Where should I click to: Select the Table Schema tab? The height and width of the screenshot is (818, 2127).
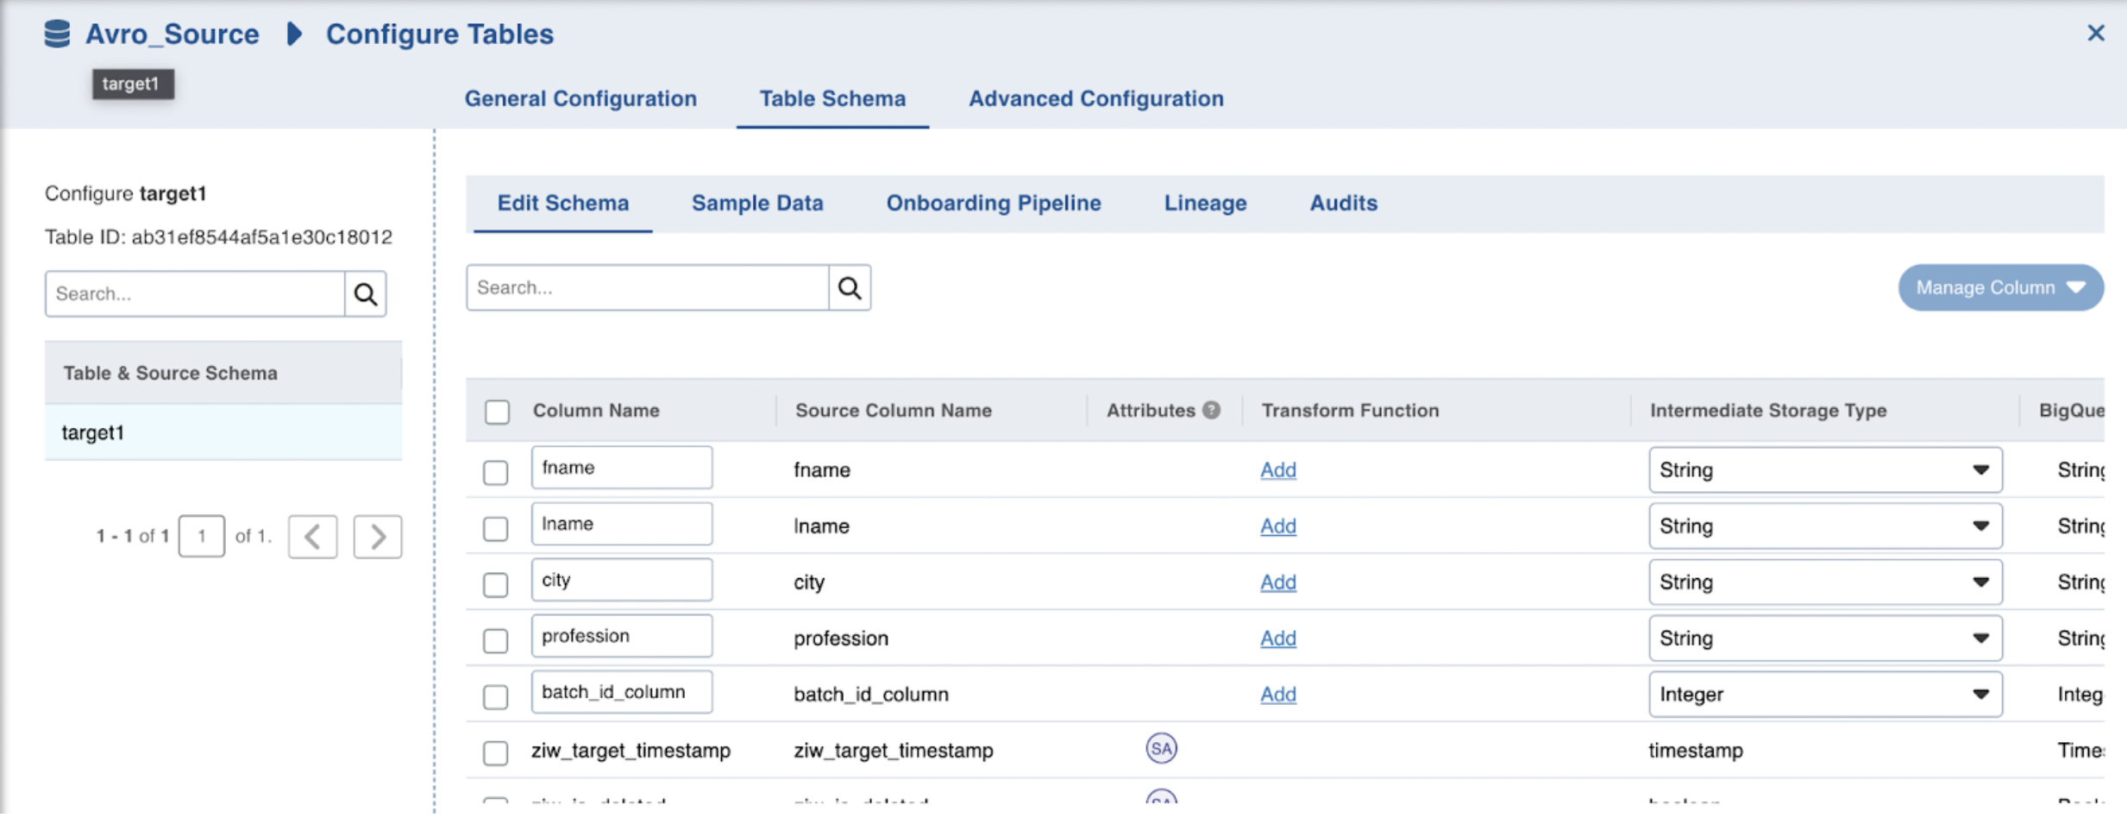tap(832, 98)
